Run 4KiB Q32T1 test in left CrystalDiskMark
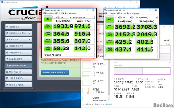The height and width of the screenshot is (108, 174). 48,41
